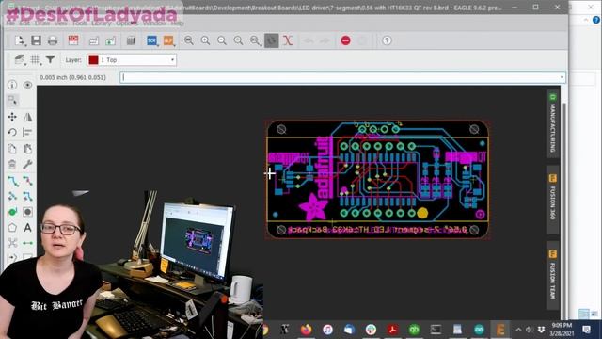602x339 pixels.
Task: Select the green Dimension tool
Action: pos(27,243)
